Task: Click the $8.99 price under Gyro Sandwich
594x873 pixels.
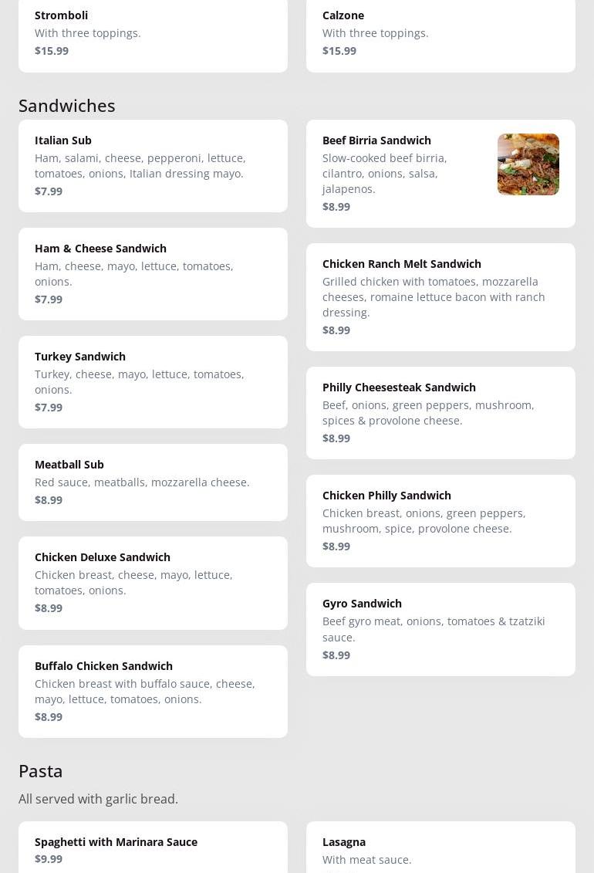Action: [x=336, y=655]
